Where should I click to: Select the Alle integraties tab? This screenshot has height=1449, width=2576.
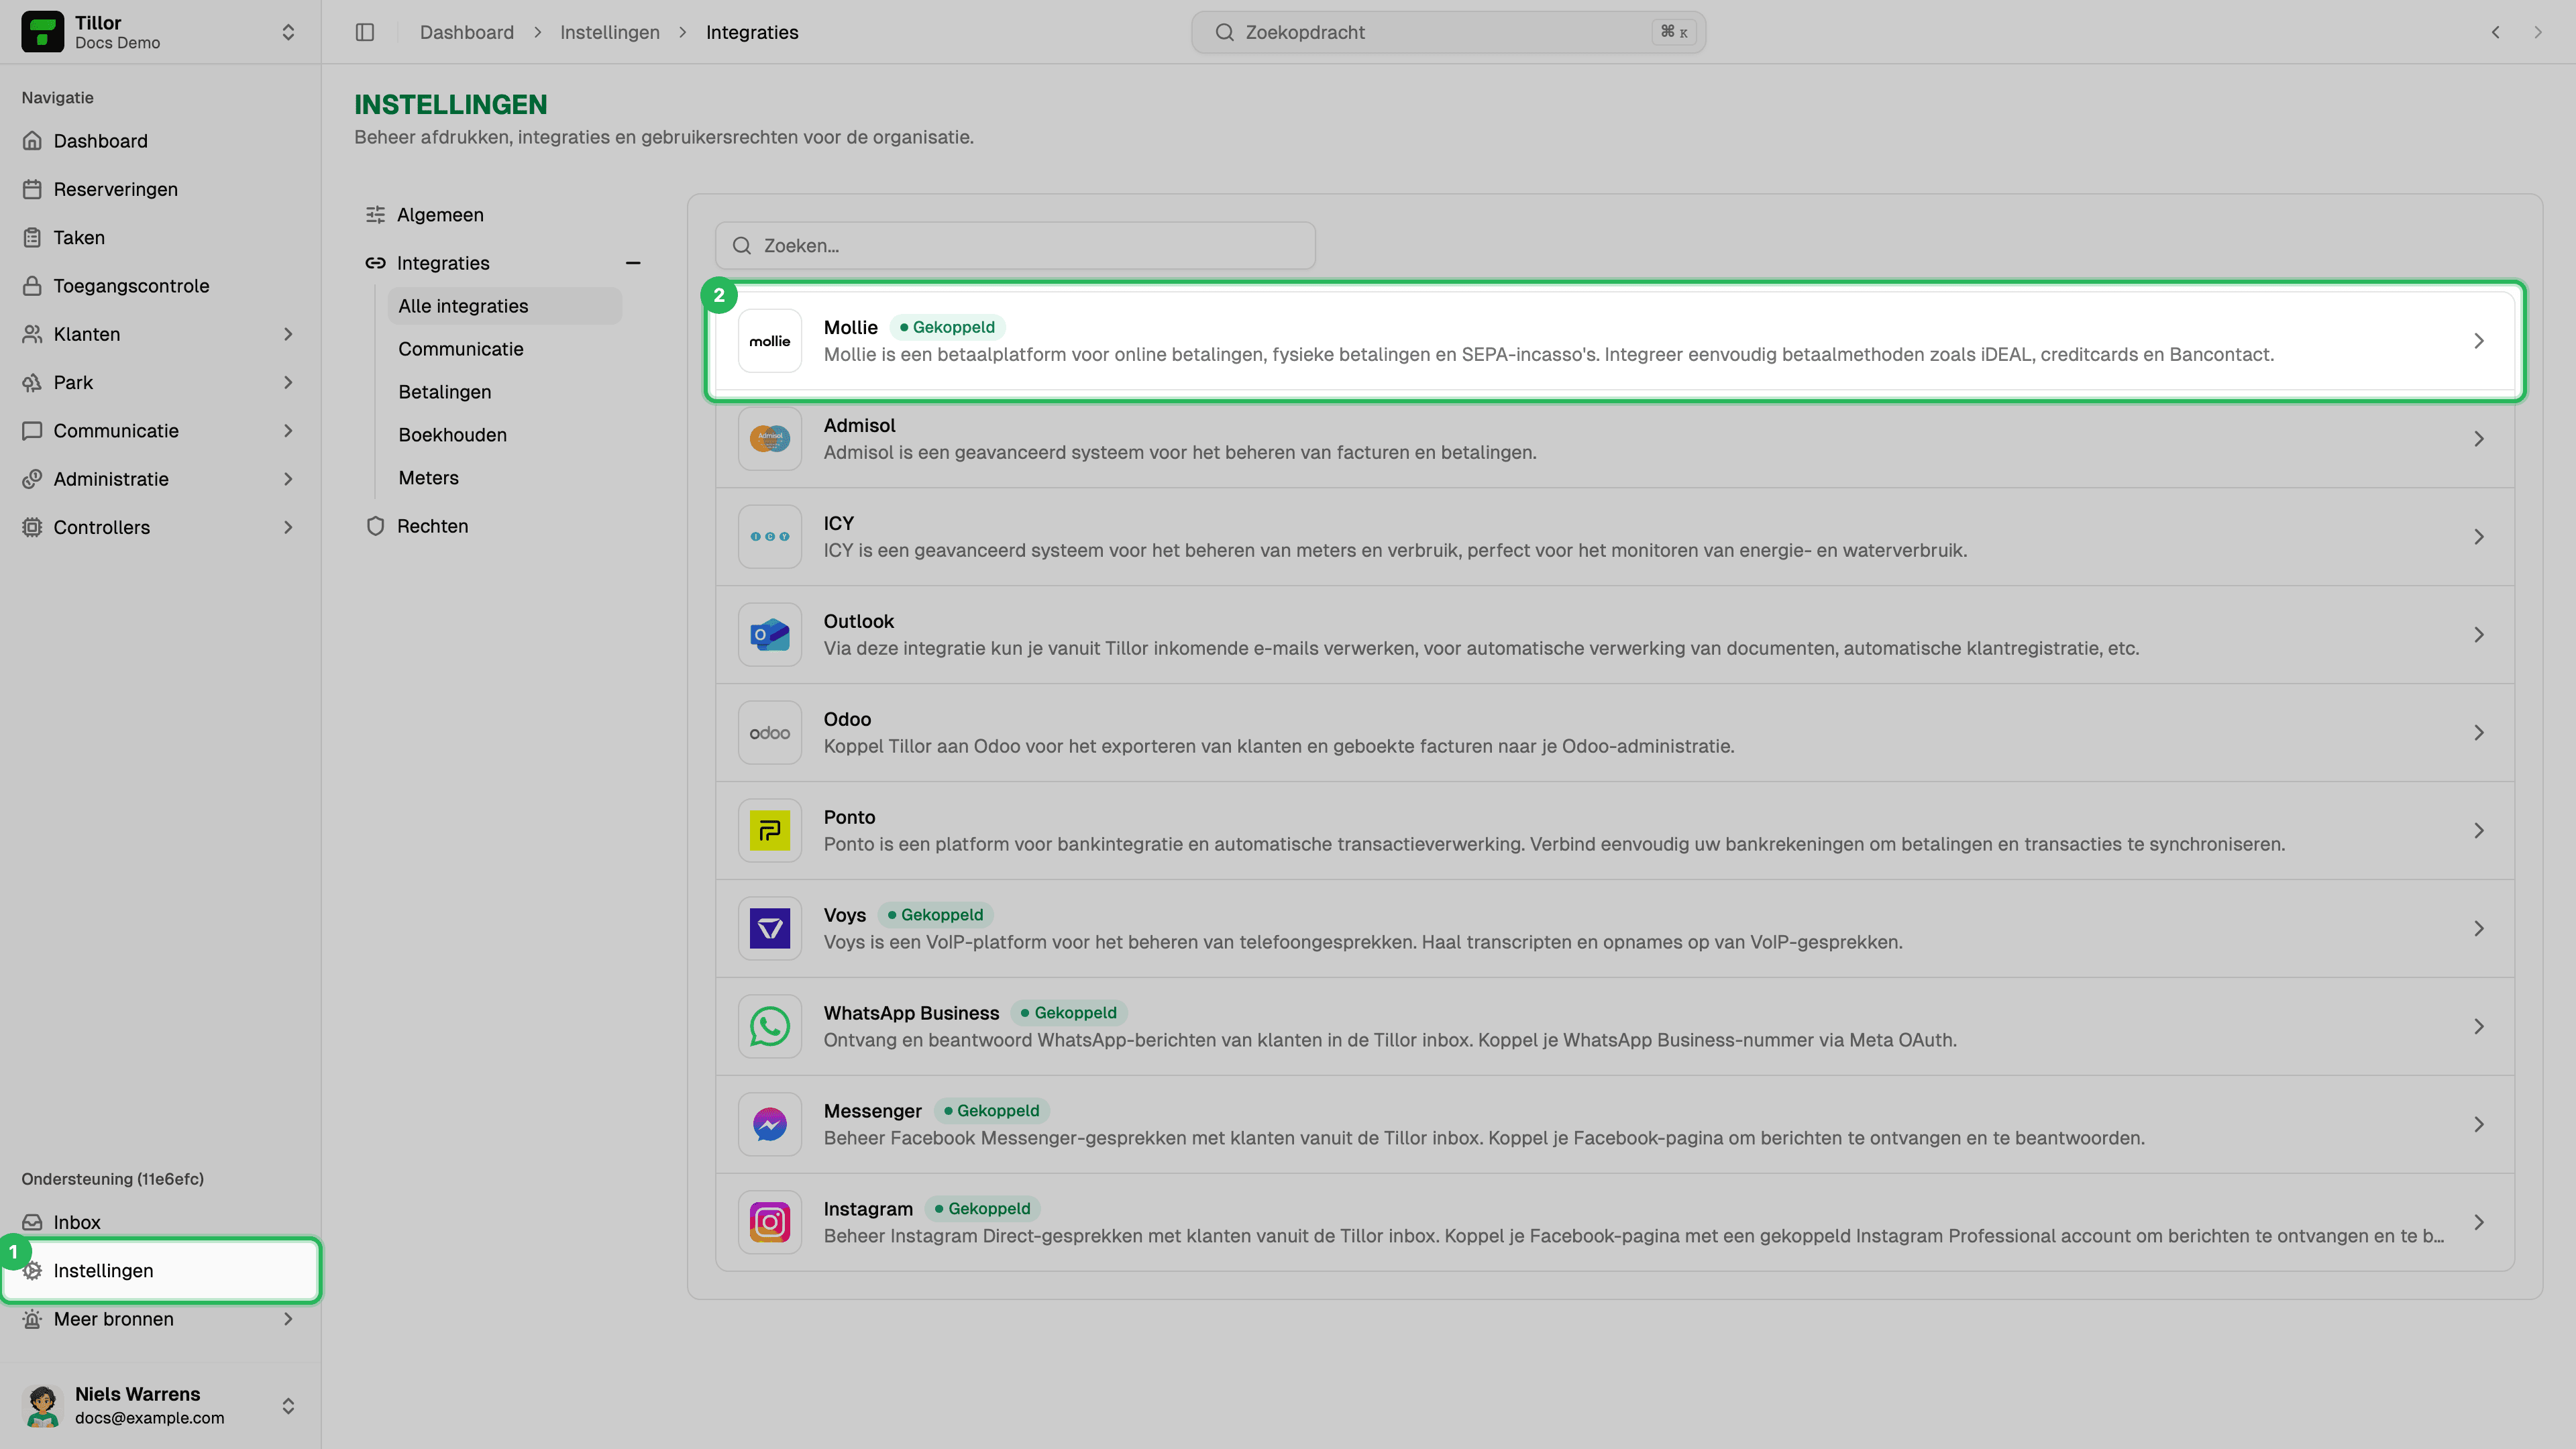click(504, 306)
